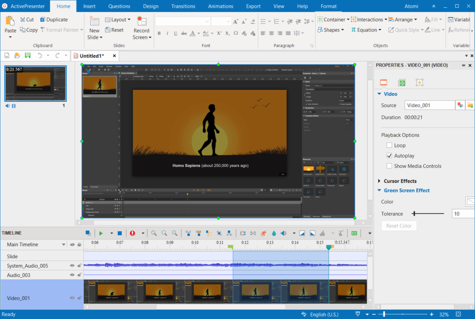Image resolution: width=475 pixels, height=319 pixels.
Task: Switch to the Format ribbon tab
Action: tap(329, 6)
